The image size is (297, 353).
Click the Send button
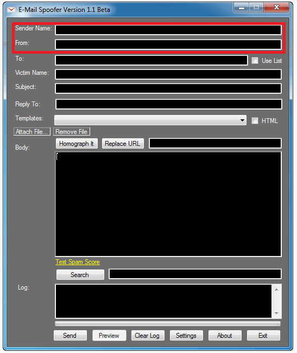pos(70,336)
